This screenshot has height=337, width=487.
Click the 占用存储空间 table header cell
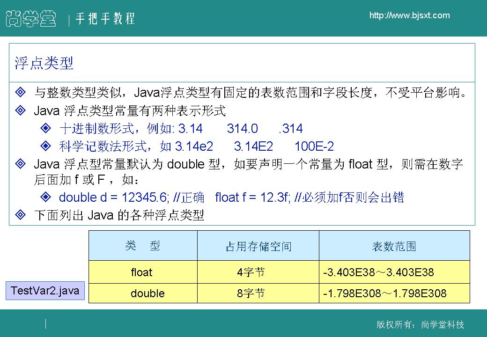tap(258, 245)
